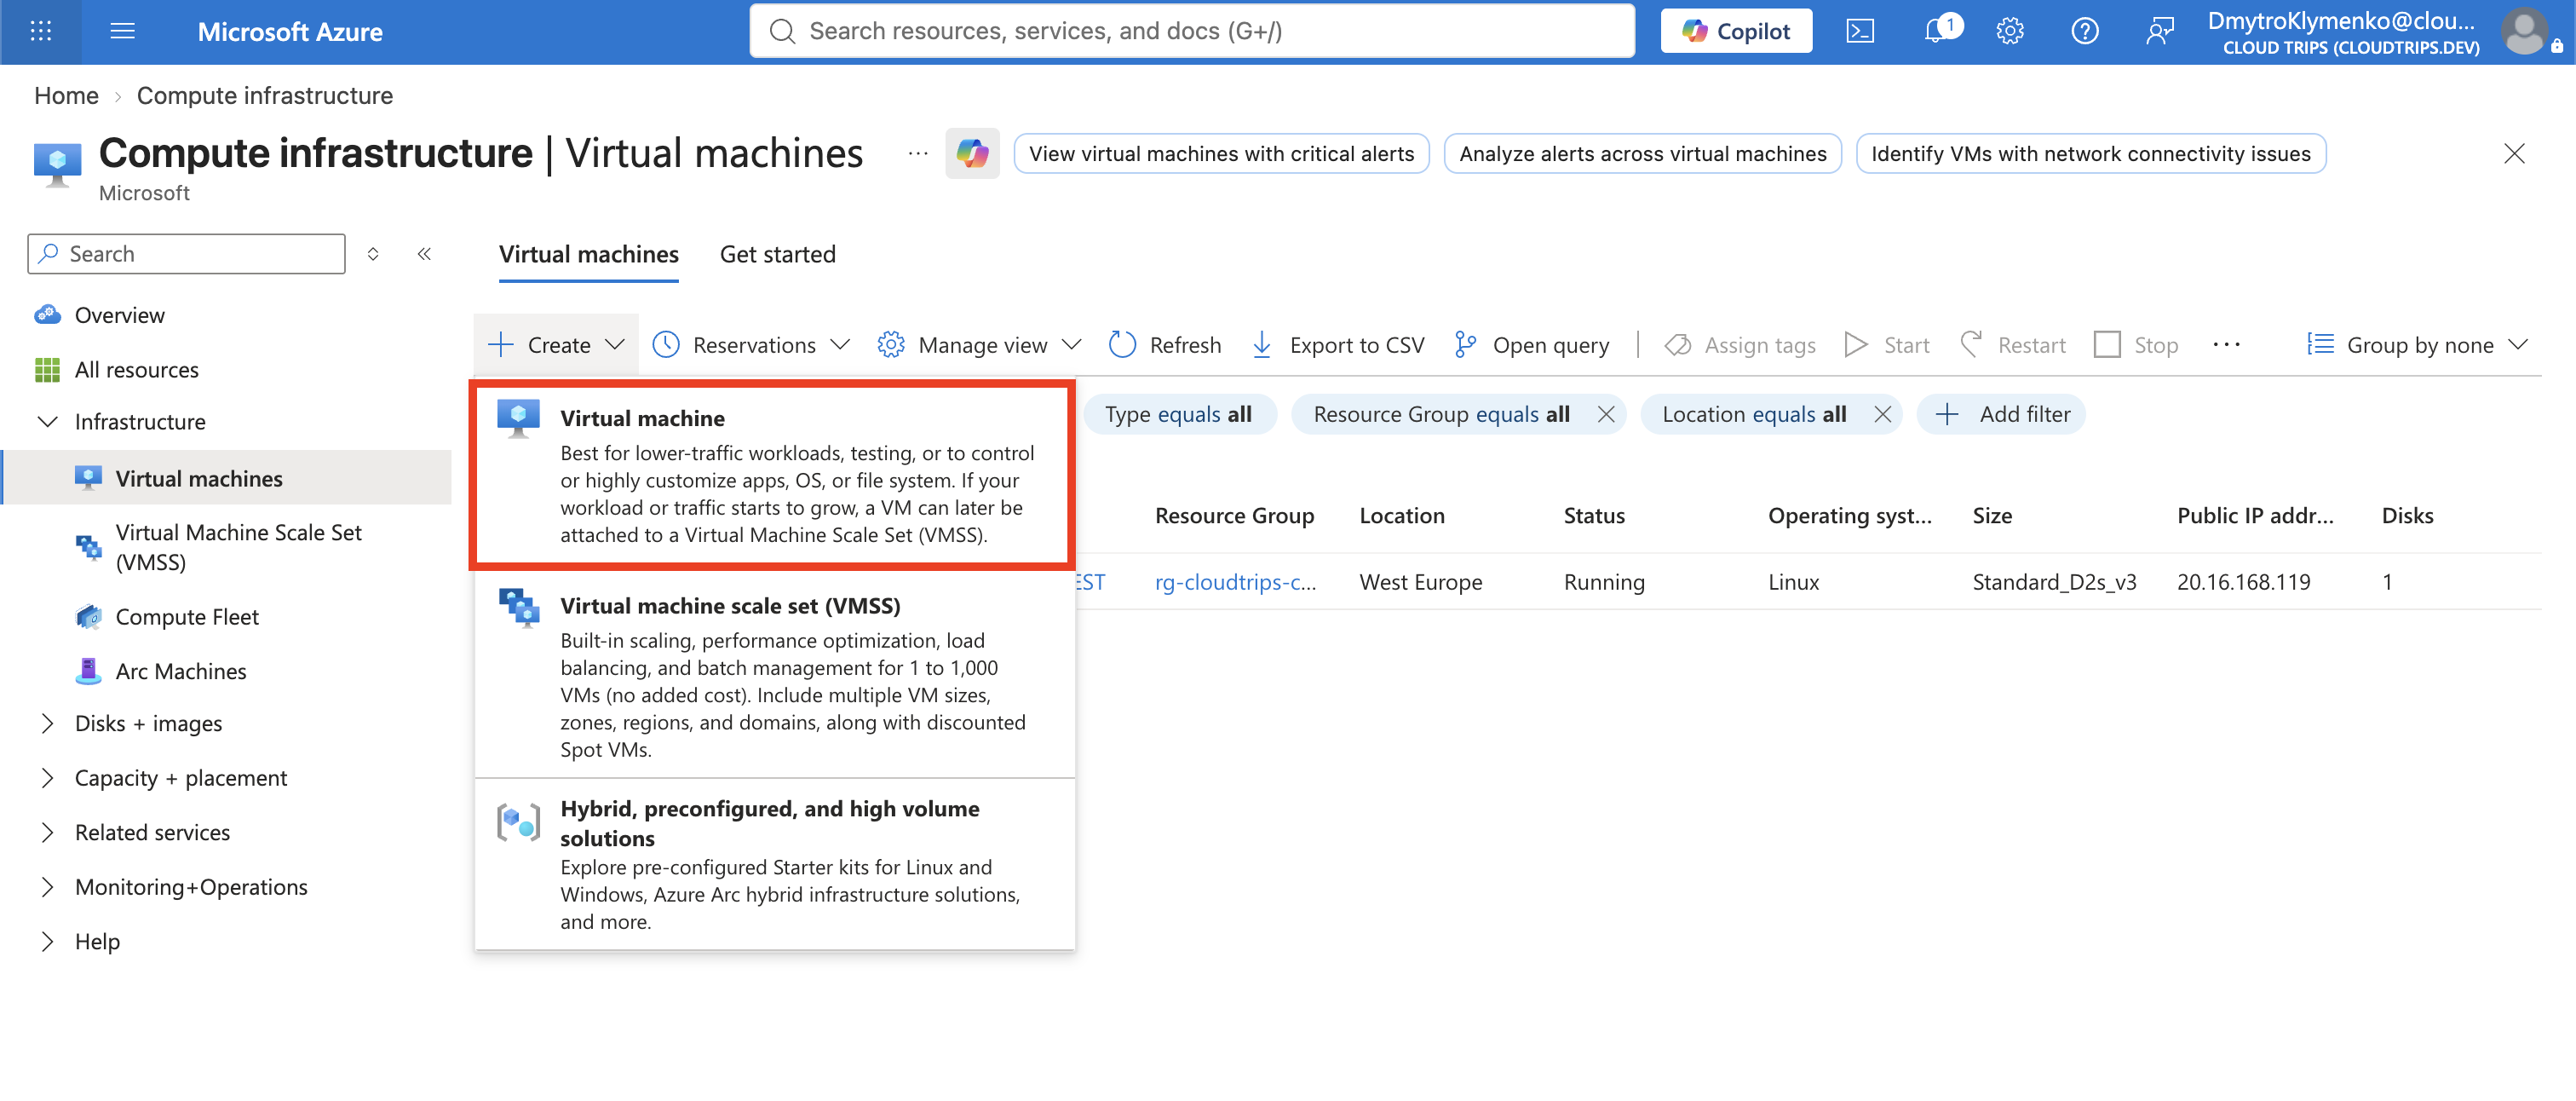The image size is (2576, 1101).
Task: Open the feedback icon in header
Action: coord(2159,31)
